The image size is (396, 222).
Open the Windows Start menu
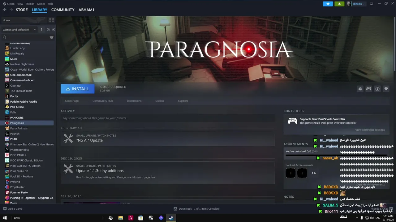click(5, 218)
